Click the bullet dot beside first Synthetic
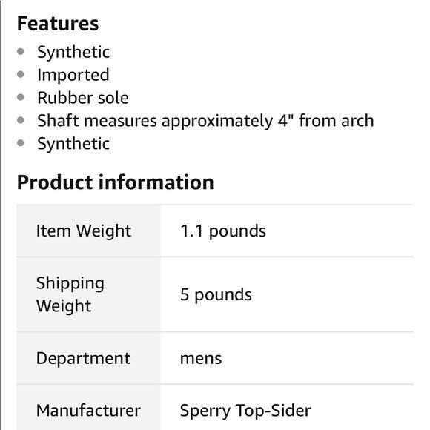This screenshot has height=430, width=430. pos(21,51)
